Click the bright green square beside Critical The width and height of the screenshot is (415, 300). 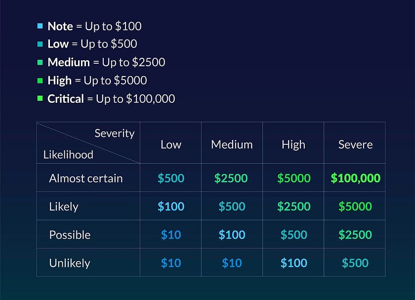pyautogui.click(x=40, y=98)
